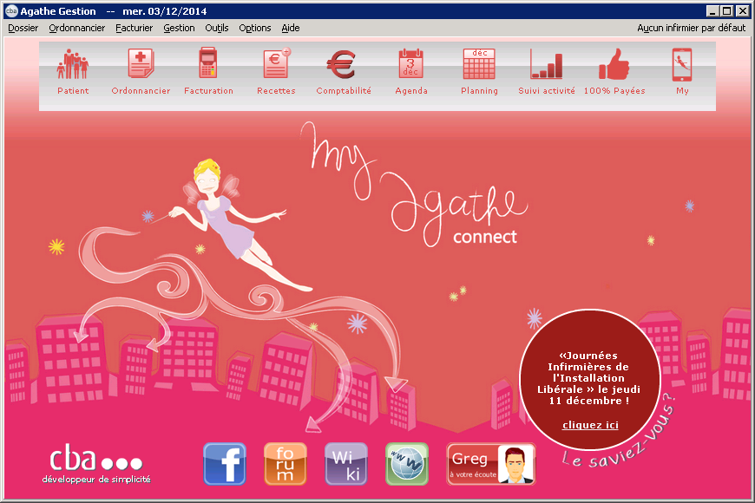Open Comptabilité euro icon

[341, 64]
